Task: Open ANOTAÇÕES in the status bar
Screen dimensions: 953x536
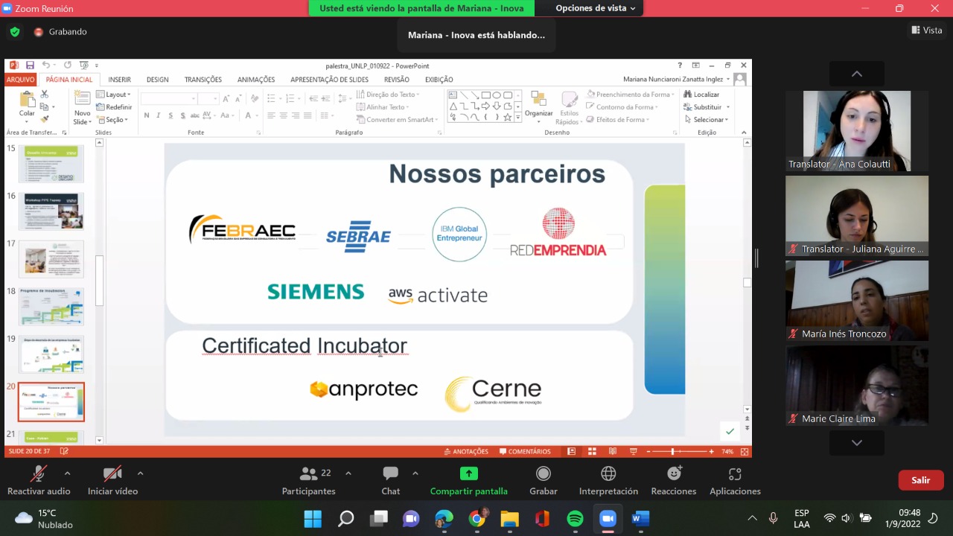Action: coord(467,451)
